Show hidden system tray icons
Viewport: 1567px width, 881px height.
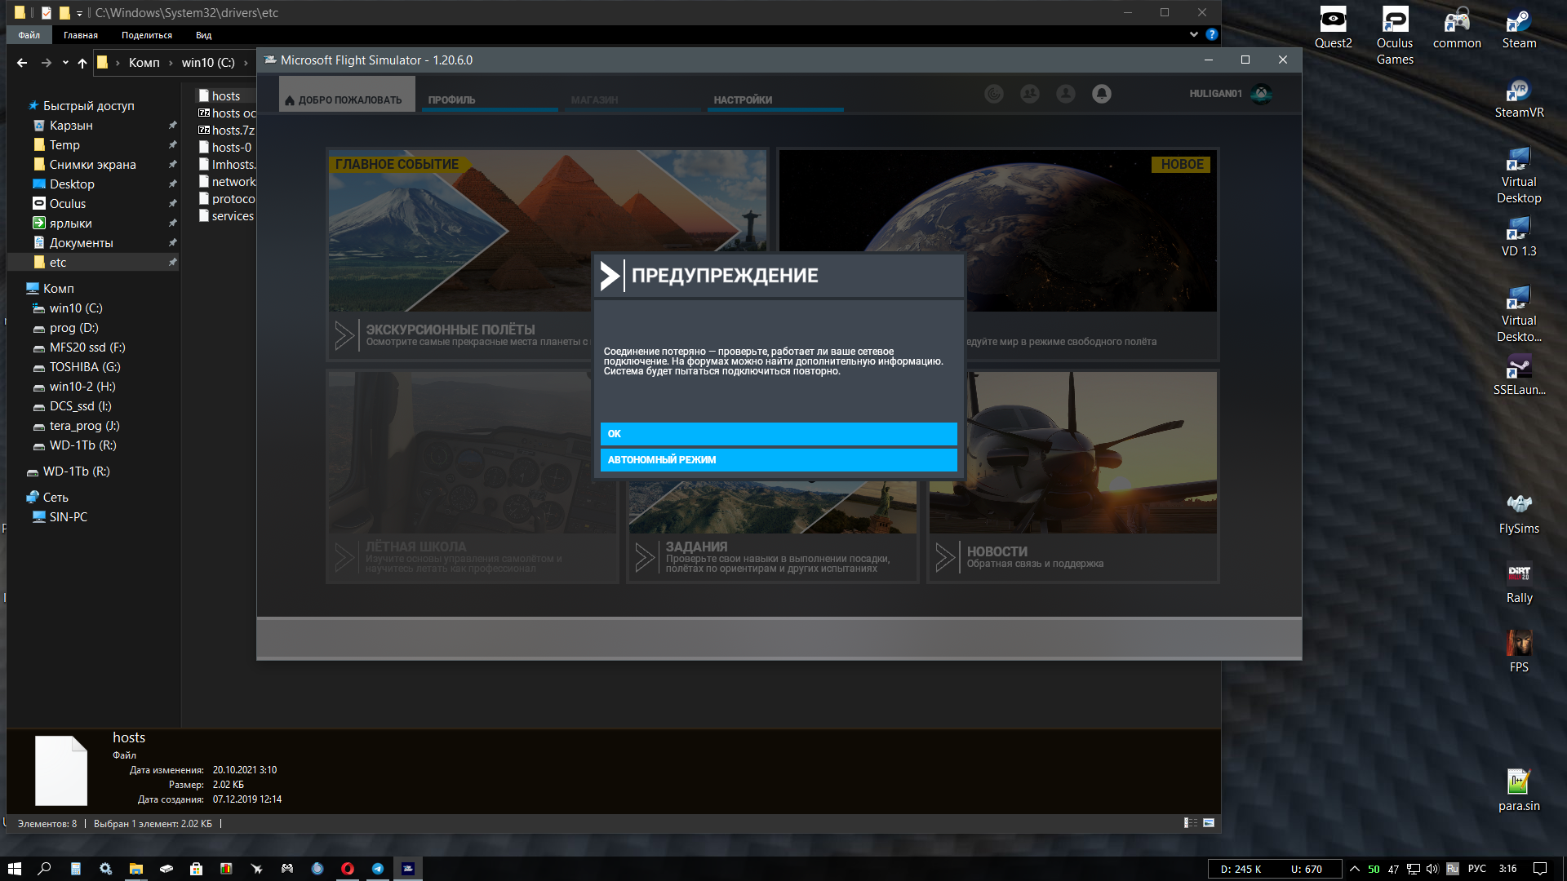[x=1355, y=869]
